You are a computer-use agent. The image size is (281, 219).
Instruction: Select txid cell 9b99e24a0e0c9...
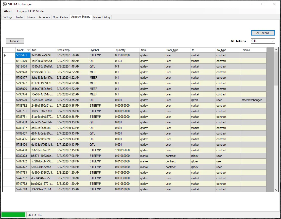click(x=43, y=72)
